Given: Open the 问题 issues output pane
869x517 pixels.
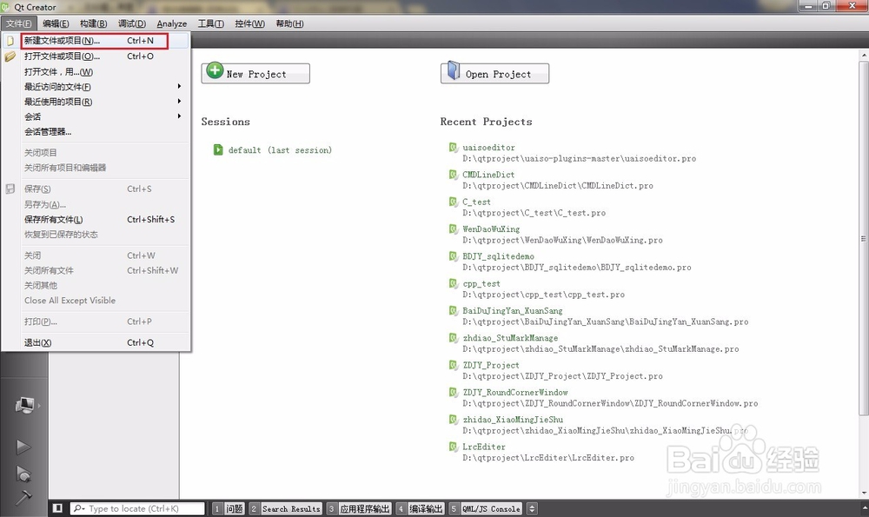Looking at the screenshot, I should tap(229, 508).
